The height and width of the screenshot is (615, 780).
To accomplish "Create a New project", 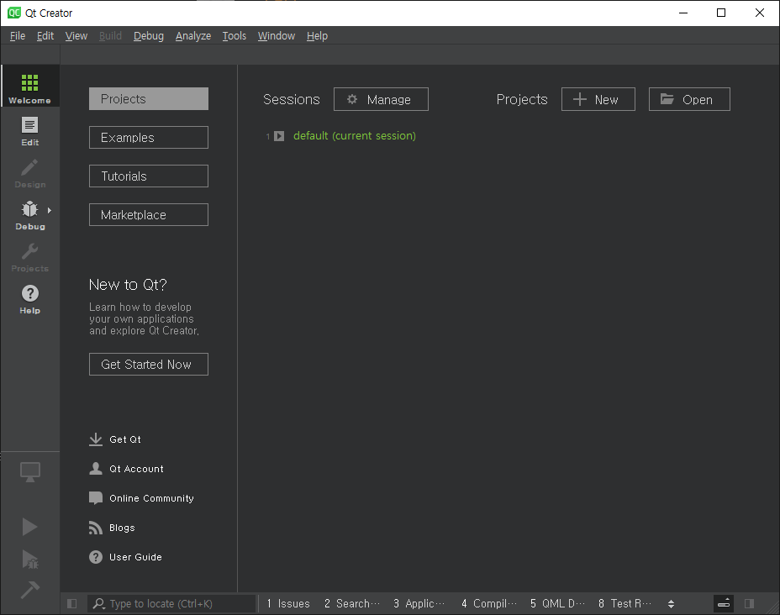I will [598, 99].
